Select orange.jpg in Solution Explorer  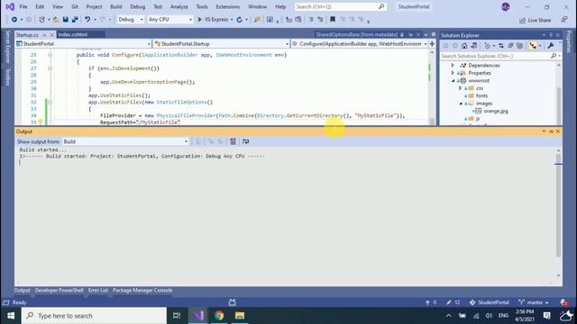point(496,111)
